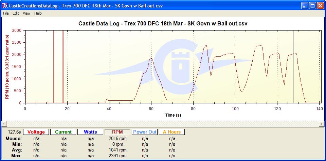Screen dimensions: 326x161
Task: Close the CastleCreationsDataLog window
Action: pos(320,6)
